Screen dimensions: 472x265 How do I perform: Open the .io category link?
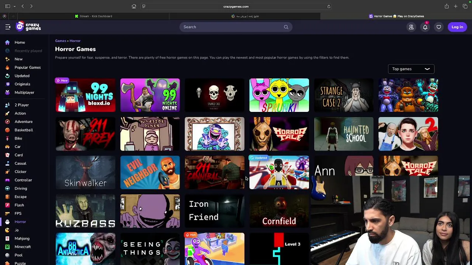(x=17, y=230)
